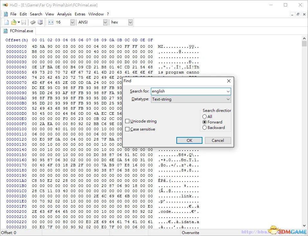Image resolution: width=308 pixels, height=236 pixels.
Task: Tick the Case sensitive checkbox
Action: (127, 129)
